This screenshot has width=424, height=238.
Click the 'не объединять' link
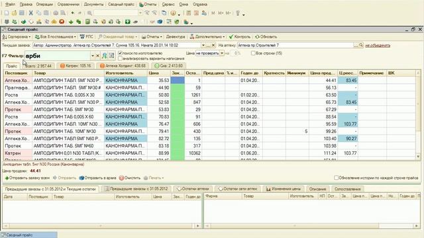coord(378,46)
